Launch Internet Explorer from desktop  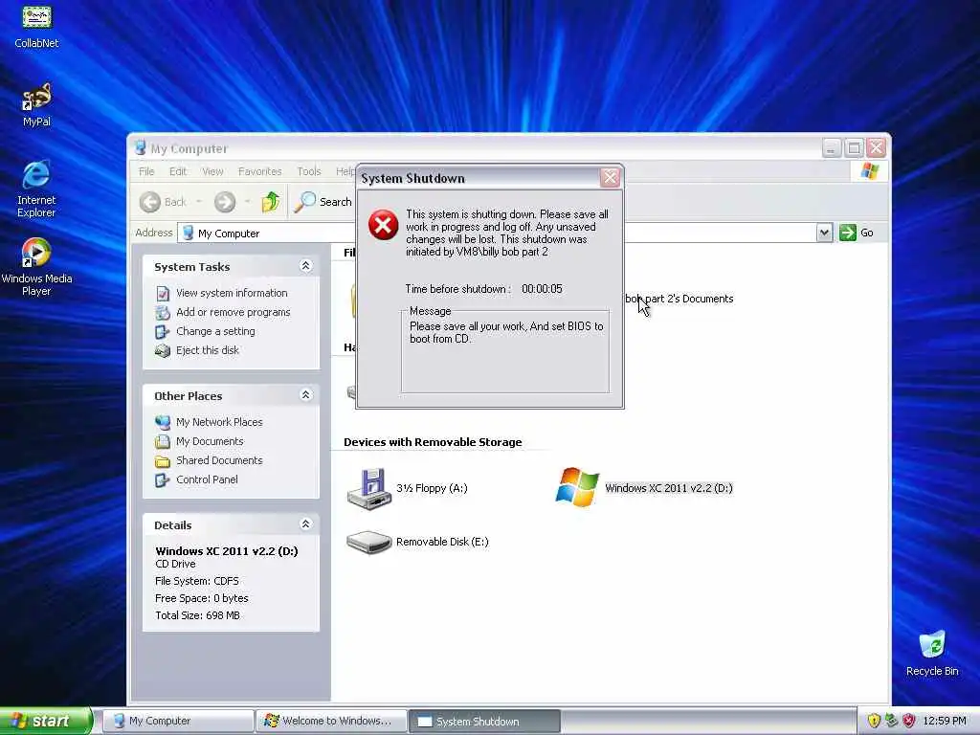click(36, 189)
